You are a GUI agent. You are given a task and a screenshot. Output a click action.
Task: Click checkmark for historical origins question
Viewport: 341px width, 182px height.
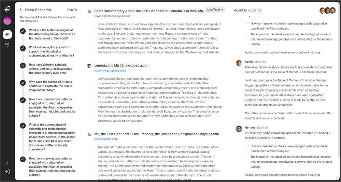[x=23, y=31]
